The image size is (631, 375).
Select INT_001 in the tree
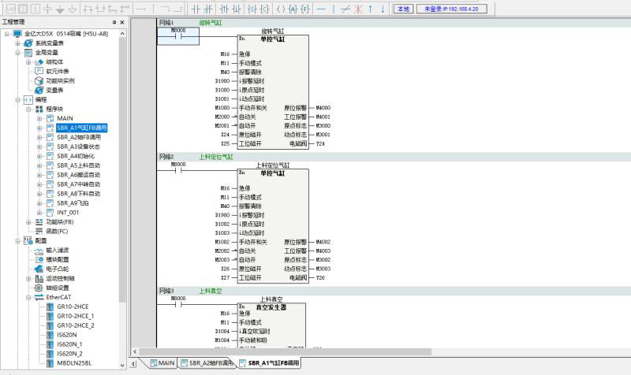coord(68,213)
